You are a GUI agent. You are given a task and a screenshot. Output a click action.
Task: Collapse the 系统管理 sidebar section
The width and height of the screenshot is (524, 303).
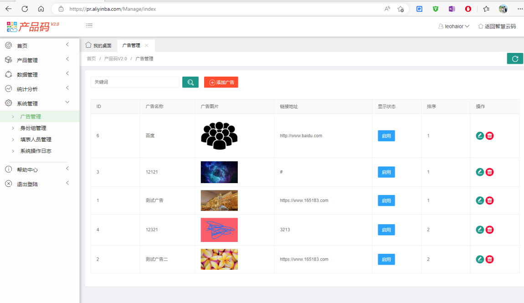[27, 103]
